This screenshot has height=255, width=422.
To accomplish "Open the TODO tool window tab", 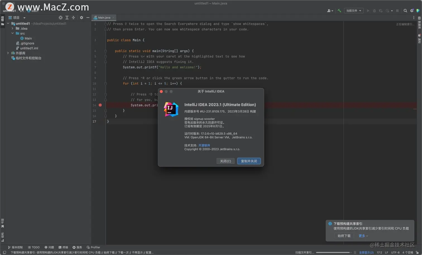I will [x=34, y=247].
